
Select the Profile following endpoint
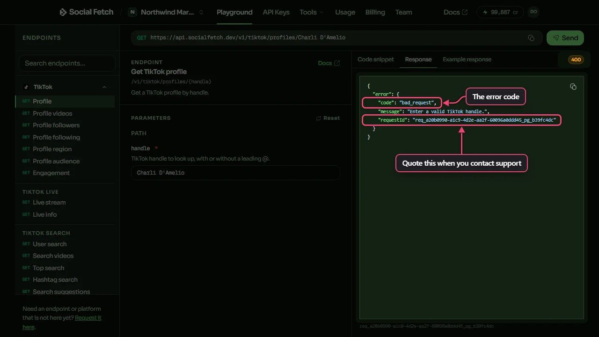click(65, 137)
